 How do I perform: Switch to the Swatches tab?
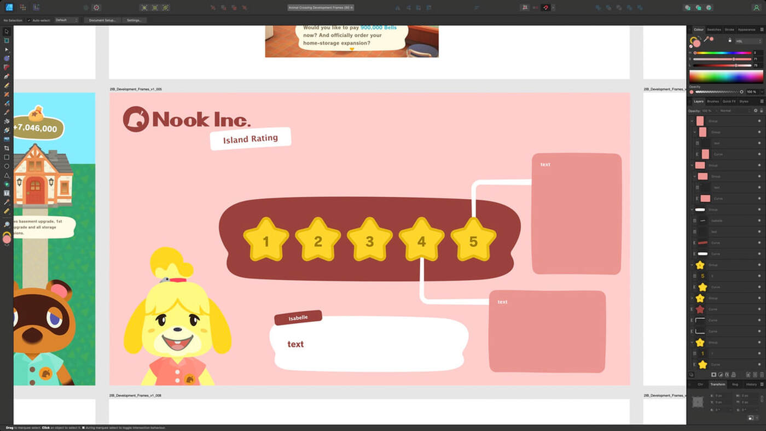(714, 30)
